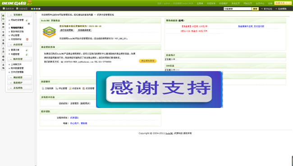Click arrow icon before 在线帮助
This screenshot has width=293, height=166.
click(276, 9)
